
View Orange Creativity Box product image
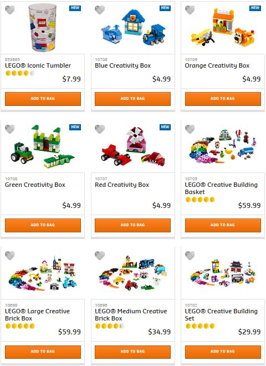click(x=223, y=28)
